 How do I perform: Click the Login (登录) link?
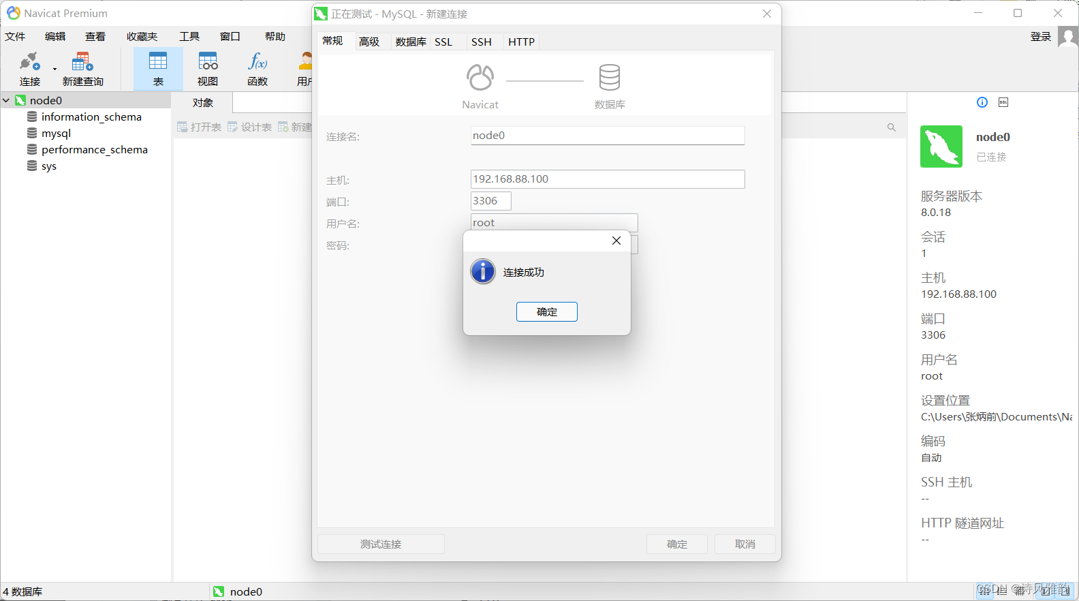click(1041, 37)
